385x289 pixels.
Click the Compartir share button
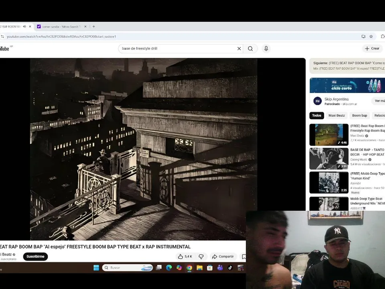223,256
